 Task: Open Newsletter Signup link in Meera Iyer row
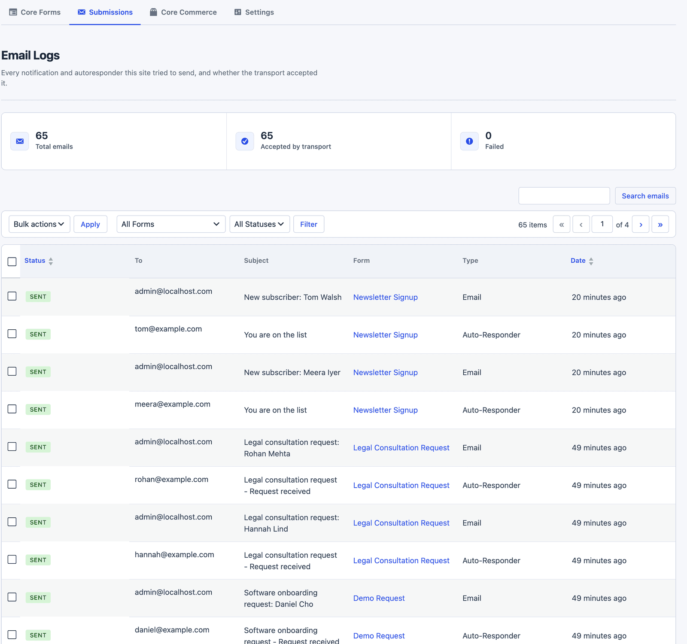pyautogui.click(x=386, y=372)
